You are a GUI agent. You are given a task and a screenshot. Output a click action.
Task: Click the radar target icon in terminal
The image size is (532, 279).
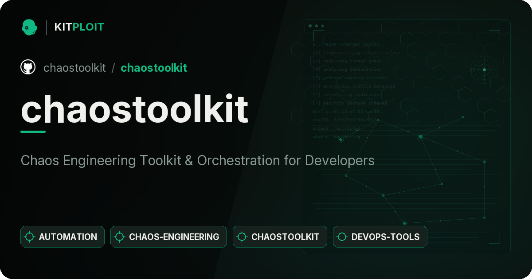pyautogui.click(x=484, y=70)
